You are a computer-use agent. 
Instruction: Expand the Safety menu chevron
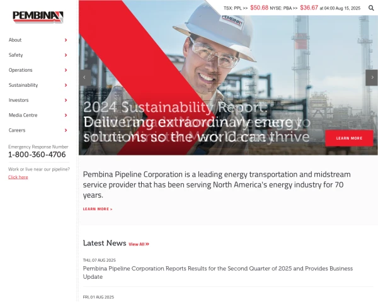[66, 55]
